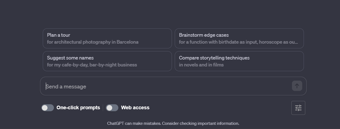Click the One-click prompts label text

[x=78, y=108]
